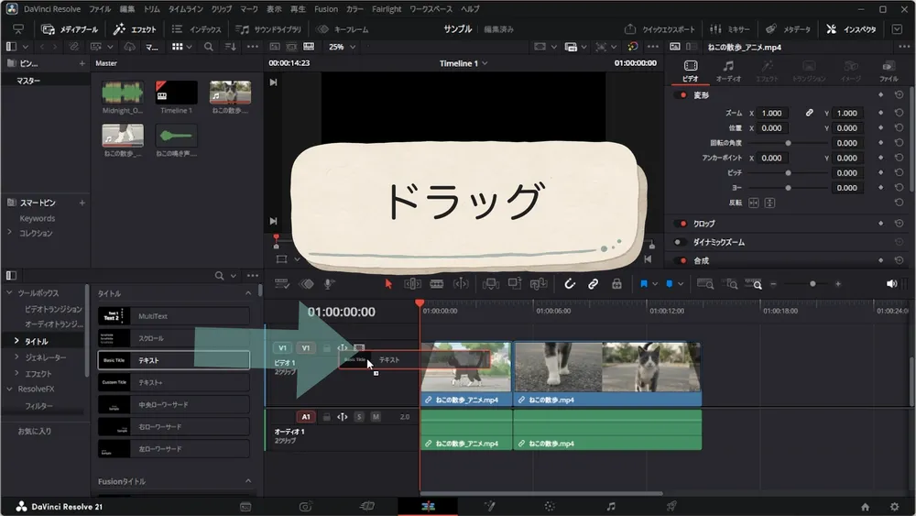The height and width of the screenshot is (516, 916).
Task: Select the arrow Selection mode tool
Action: [388, 284]
